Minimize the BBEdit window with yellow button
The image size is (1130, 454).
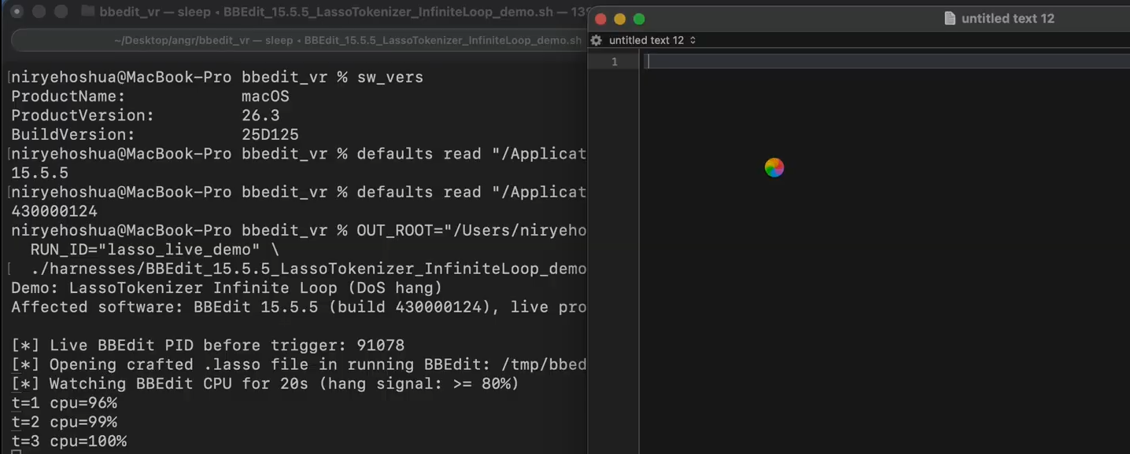[620, 19]
